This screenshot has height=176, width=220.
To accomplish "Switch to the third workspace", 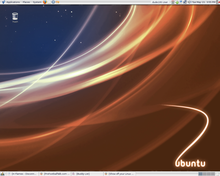I will click(209, 174).
